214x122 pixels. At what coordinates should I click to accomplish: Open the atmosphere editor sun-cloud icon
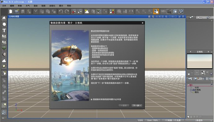pos(87,11)
